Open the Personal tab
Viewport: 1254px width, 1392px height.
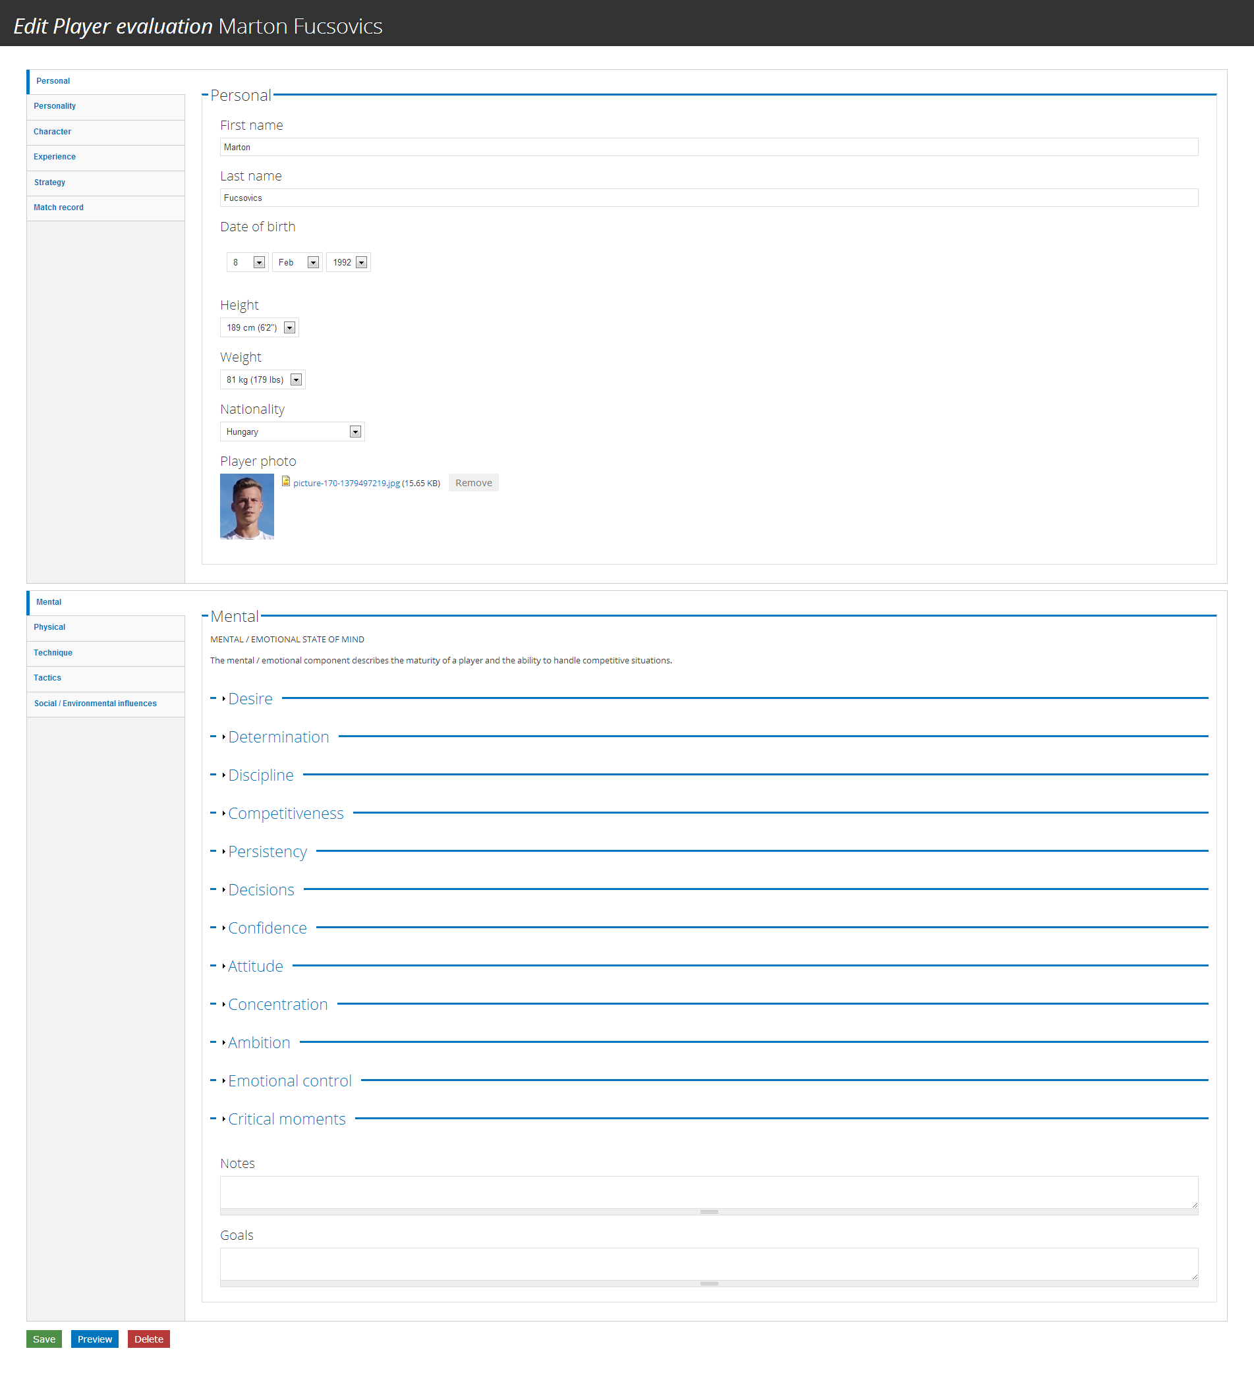click(x=107, y=81)
